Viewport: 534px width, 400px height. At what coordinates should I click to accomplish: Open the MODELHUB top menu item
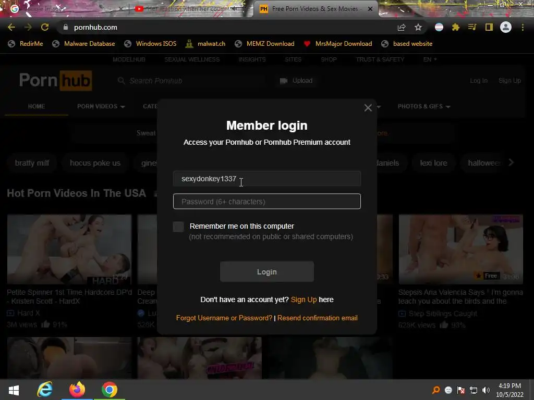tap(129, 59)
